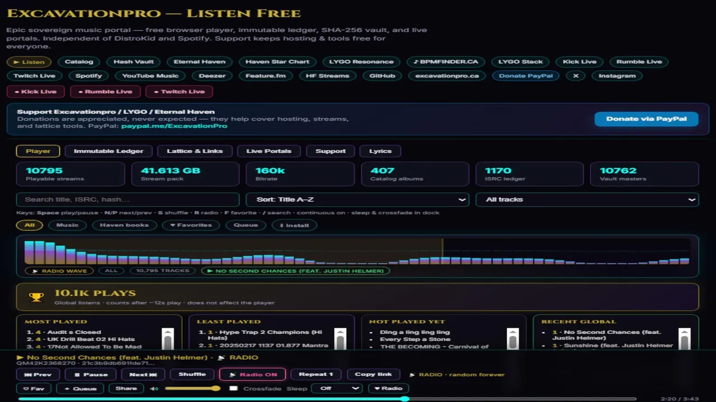Open the All tracks dropdown
Screen dimensions: 716x402
coord(587,200)
